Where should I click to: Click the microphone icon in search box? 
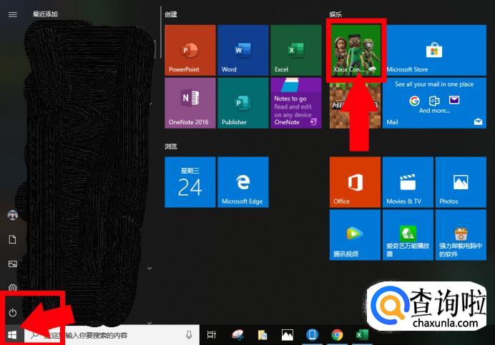tap(189, 335)
